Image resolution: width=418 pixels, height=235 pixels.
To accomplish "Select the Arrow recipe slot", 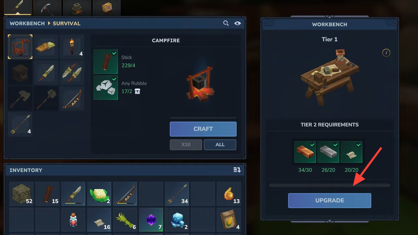I will [20, 124].
